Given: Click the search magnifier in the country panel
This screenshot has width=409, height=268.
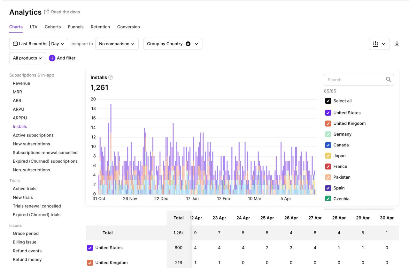Looking at the screenshot, I should (x=388, y=79).
